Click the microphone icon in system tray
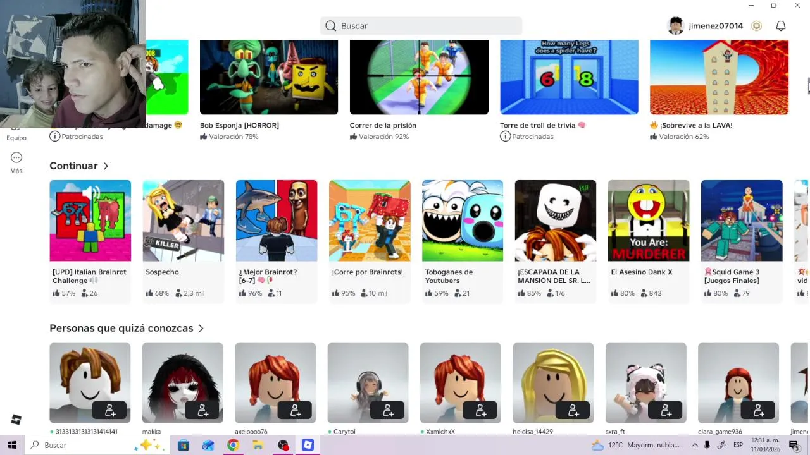This screenshot has height=455, width=810. click(707, 445)
